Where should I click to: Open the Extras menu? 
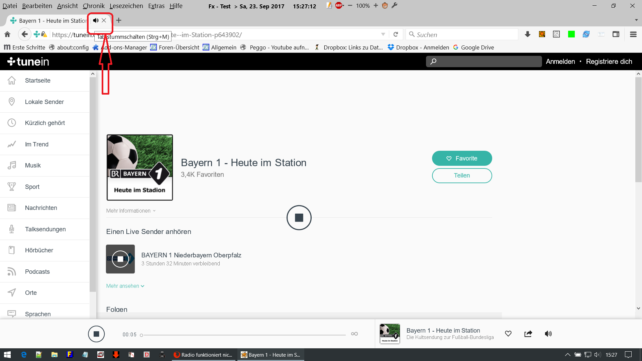pyautogui.click(x=156, y=6)
